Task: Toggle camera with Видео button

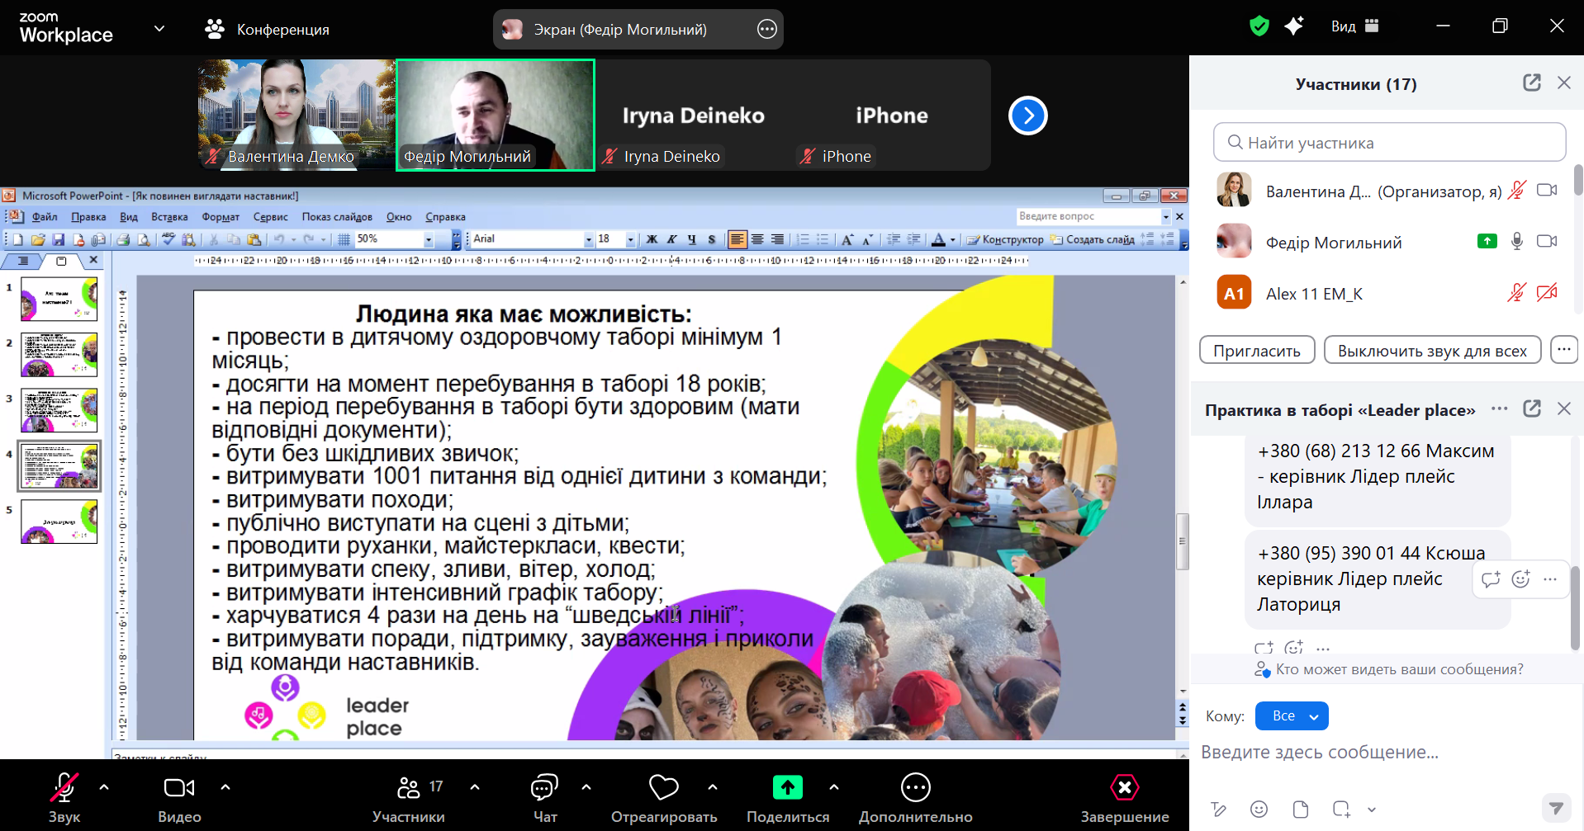Action: tap(179, 788)
